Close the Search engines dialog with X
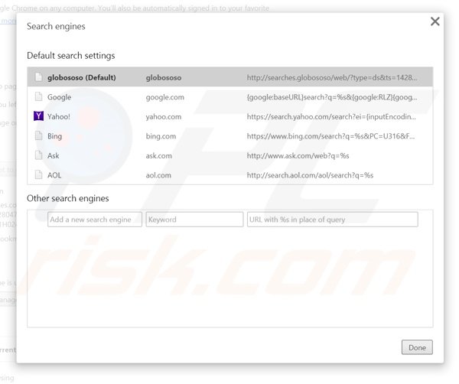459x384 pixels. [x=435, y=21]
